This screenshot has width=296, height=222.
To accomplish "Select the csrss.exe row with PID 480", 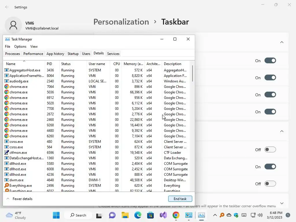I will 97,142.
